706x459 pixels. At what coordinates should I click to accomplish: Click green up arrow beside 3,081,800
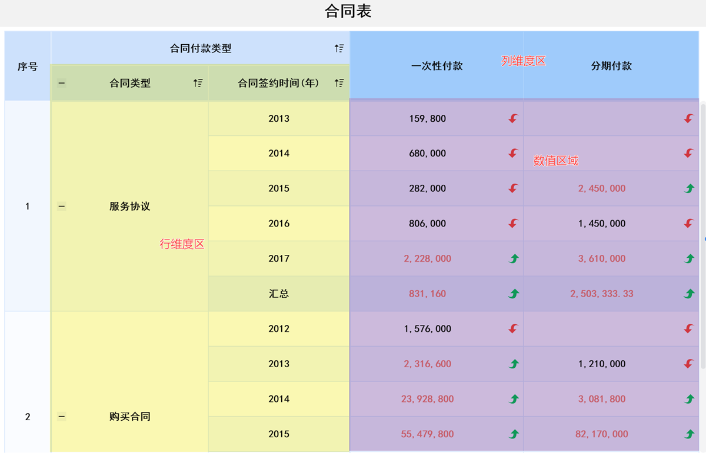pyautogui.click(x=689, y=399)
